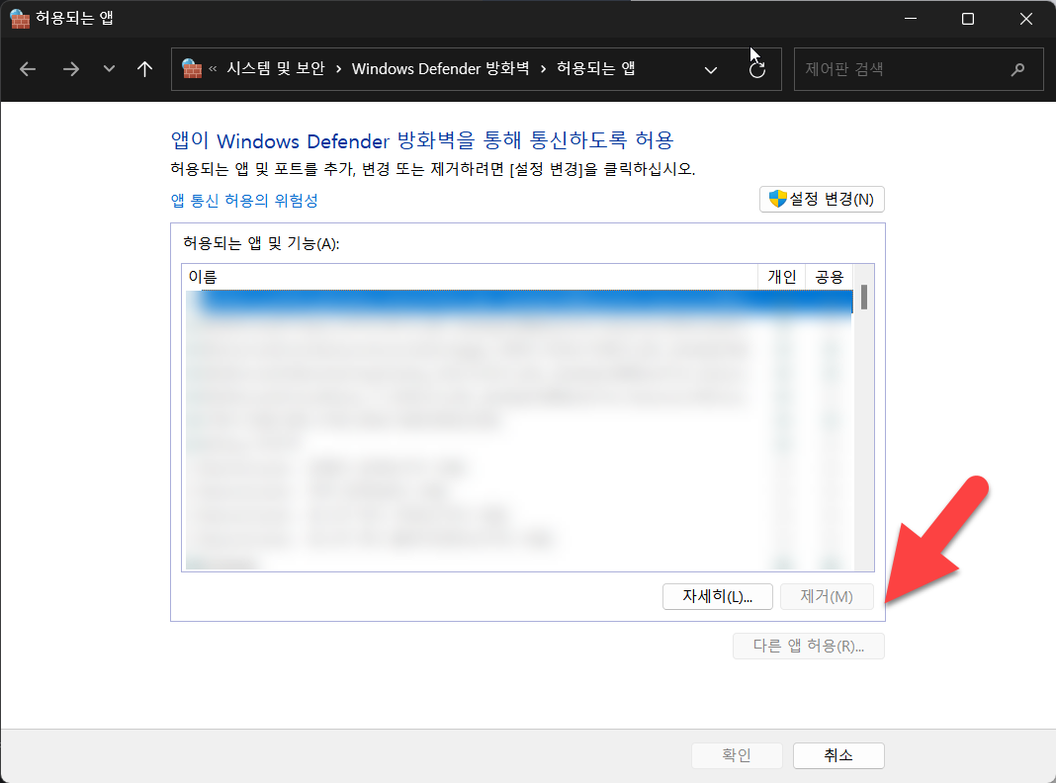Expand chevron after 시스템 및 보안

tap(338, 69)
